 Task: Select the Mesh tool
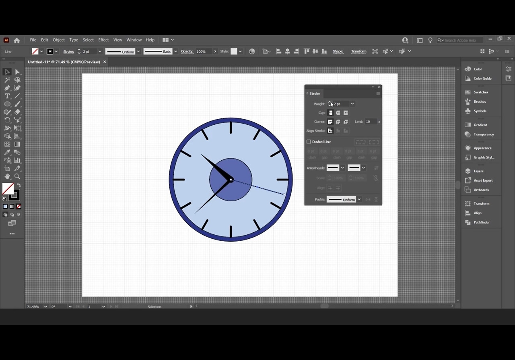point(7,144)
